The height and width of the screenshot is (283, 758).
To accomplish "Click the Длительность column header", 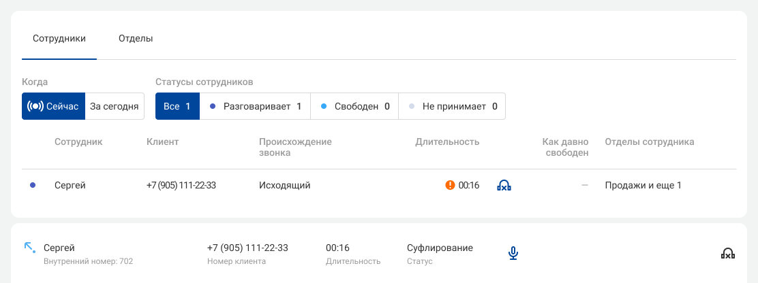I will point(447,141).
